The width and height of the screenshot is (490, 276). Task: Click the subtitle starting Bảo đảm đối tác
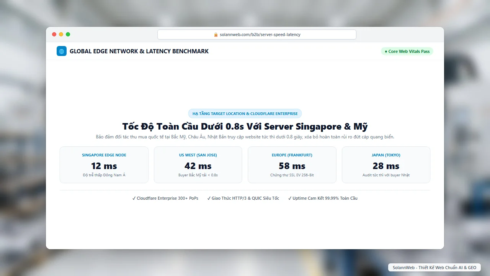(245, 137)
